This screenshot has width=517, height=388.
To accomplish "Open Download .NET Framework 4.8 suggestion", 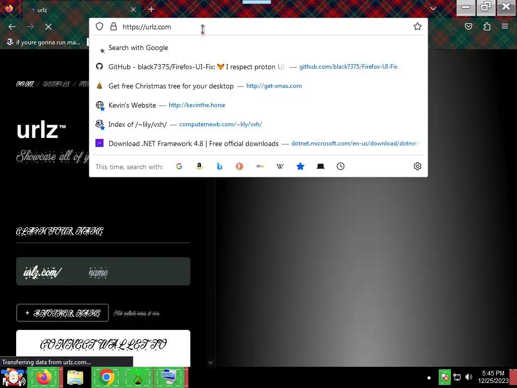I will pyautogui.click(x=258, y=143).
